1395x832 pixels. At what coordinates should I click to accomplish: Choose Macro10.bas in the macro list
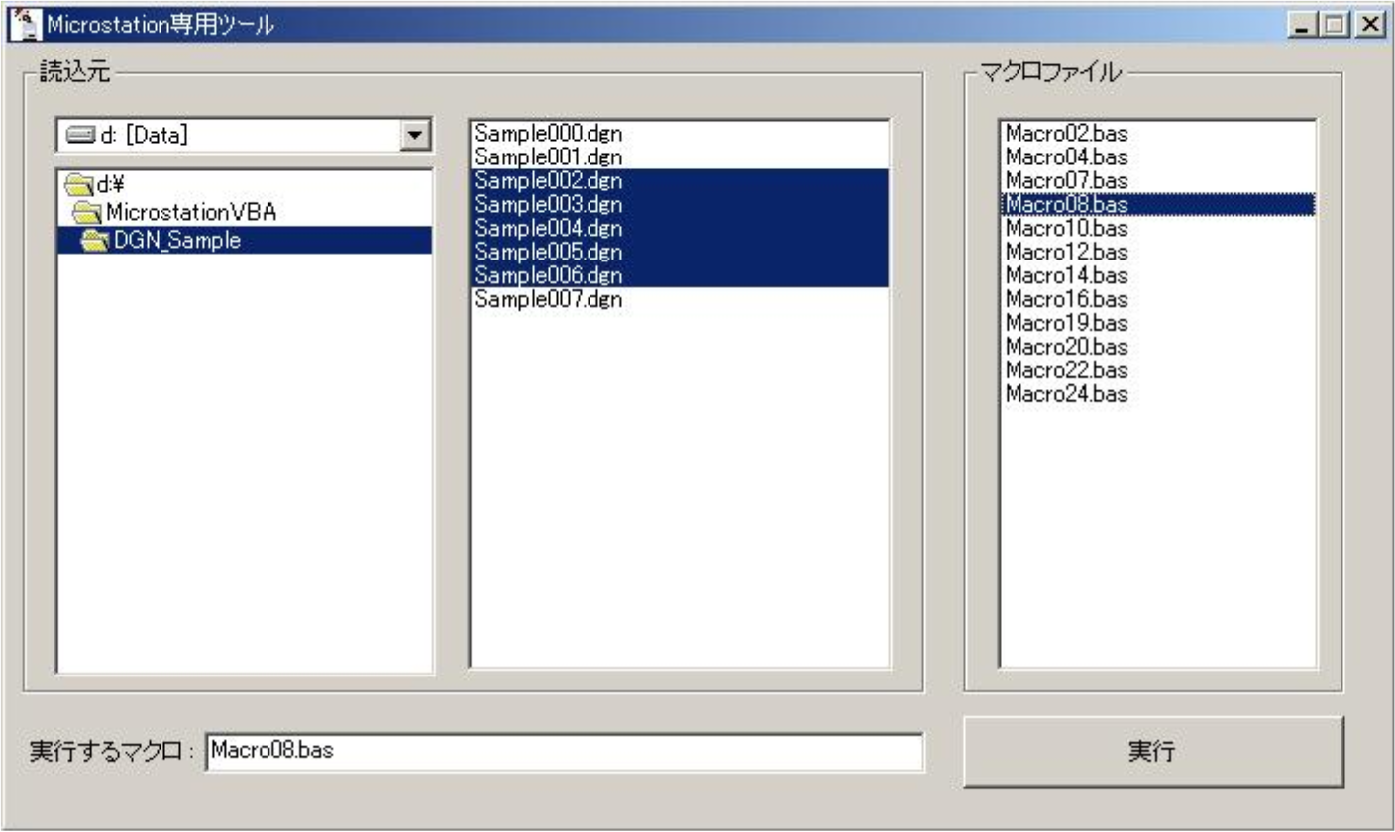1157,228
